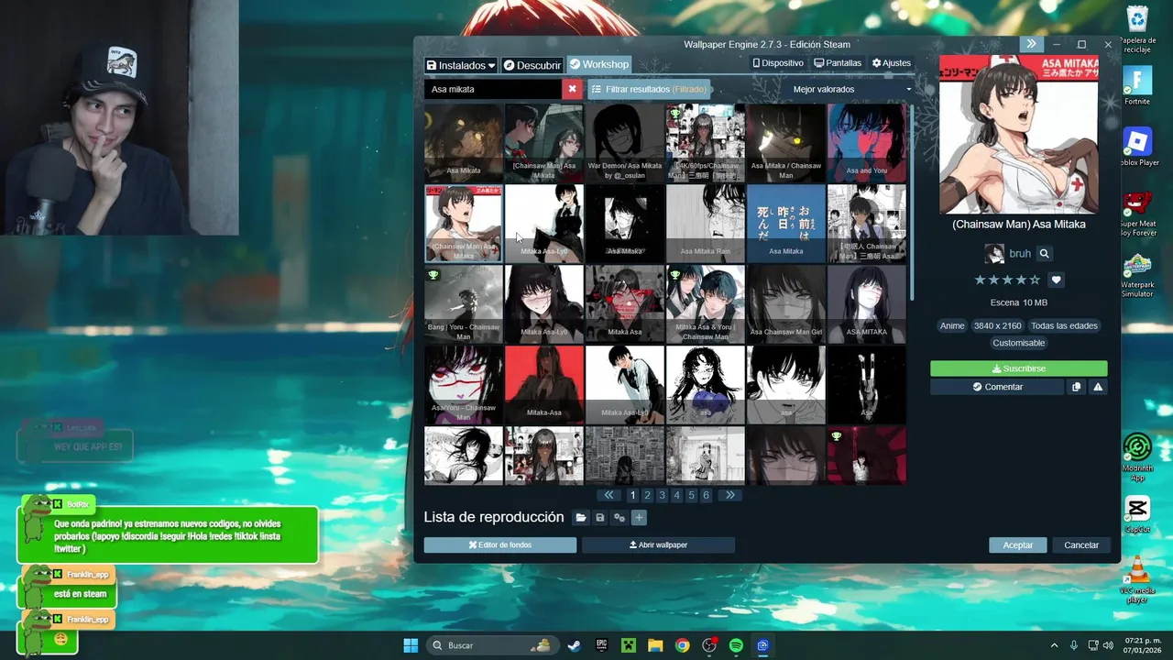
Task: Click the bruh author avatar
Action: (994, 254)
